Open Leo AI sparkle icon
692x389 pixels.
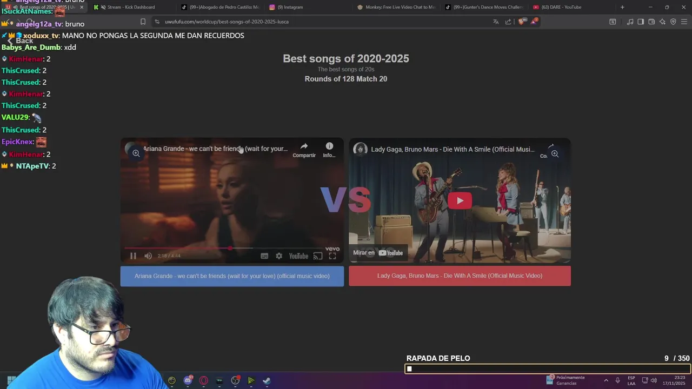pyautogui.click(x=662, y=22)
